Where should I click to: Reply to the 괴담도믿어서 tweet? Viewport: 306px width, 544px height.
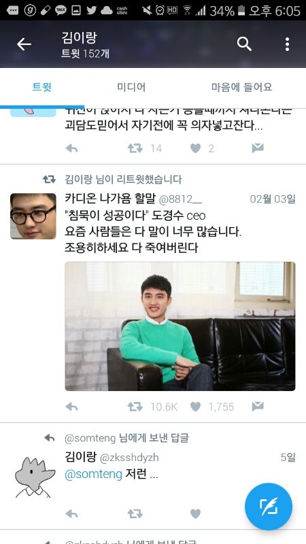coord(71,148)
